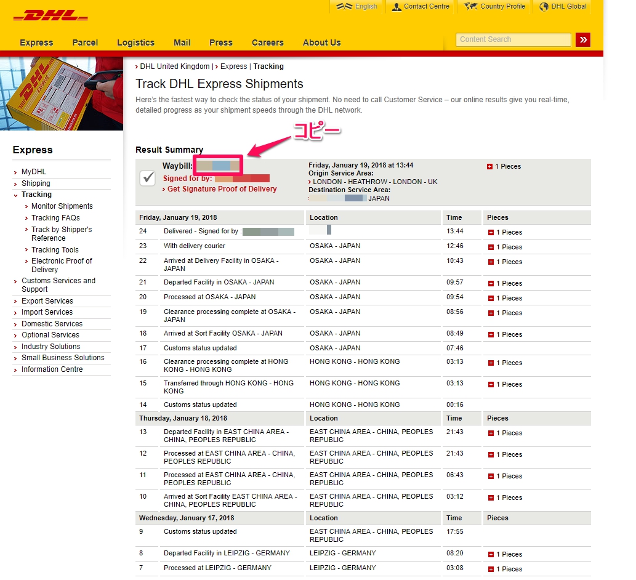Open Electronic Proof of Delivery

tap(62, 265)
